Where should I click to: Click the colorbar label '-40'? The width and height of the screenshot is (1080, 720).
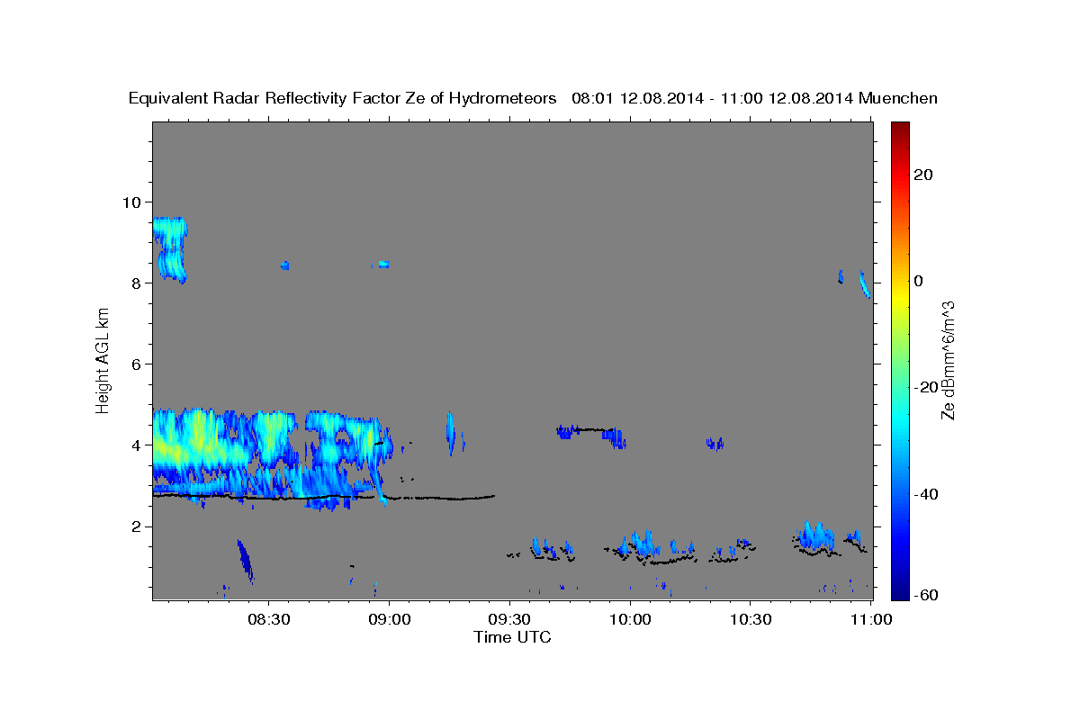pyautogui.click(x=927, y=493)
